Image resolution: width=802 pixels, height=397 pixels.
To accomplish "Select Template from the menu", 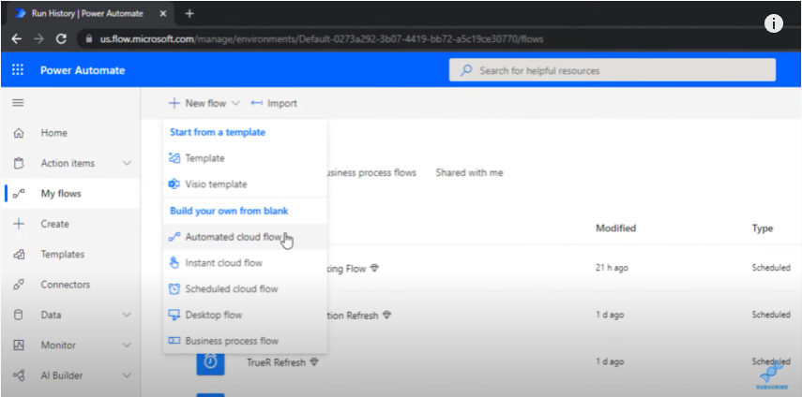I will click(x=245, y=158).
